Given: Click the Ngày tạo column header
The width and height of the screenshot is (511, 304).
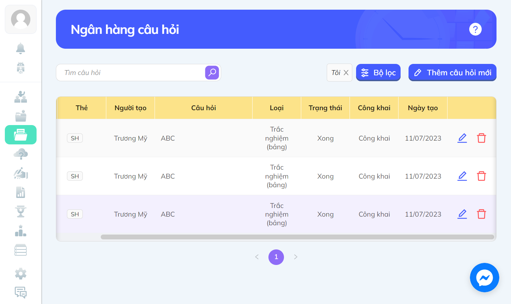Looking at the screenshot, I should (x=423, y=108).
